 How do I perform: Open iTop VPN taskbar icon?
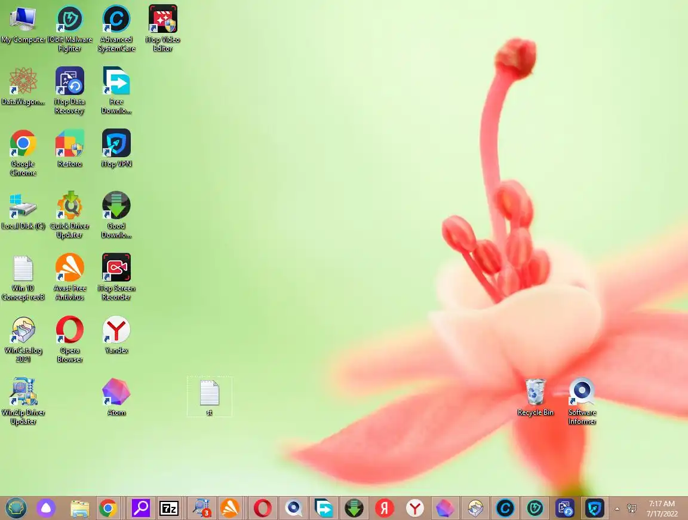point(595,509)
